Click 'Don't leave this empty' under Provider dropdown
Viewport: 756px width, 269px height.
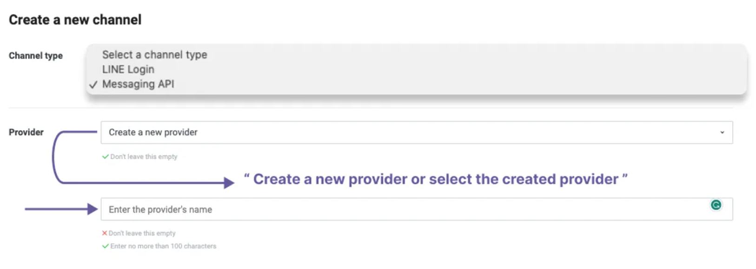144,157
